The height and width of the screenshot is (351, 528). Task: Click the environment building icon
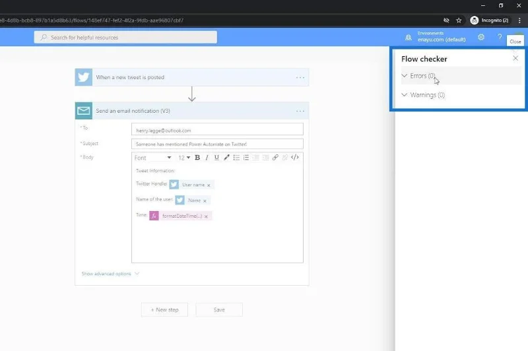point(408,38)
